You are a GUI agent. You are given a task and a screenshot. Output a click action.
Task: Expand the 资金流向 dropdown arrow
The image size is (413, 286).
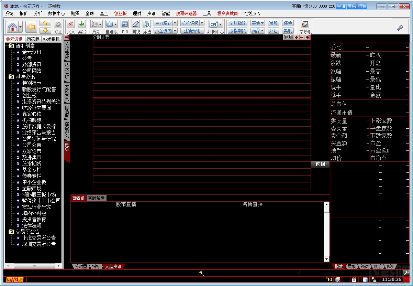(x=175, y=31)
